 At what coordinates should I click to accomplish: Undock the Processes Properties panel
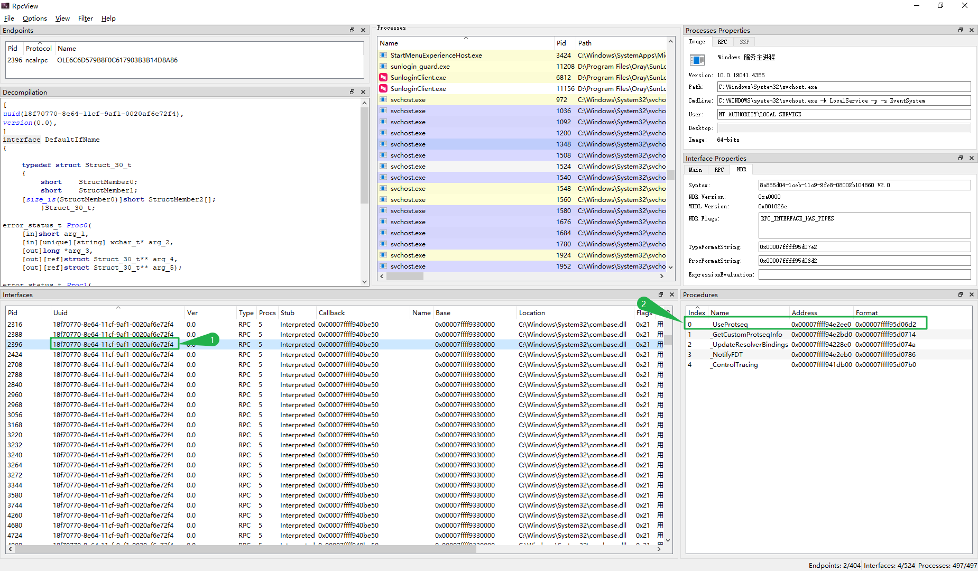(961, 30)
